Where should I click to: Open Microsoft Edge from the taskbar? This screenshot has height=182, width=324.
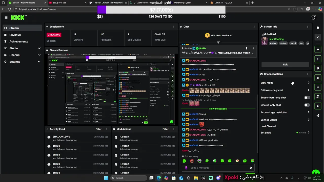pos(159,178)
